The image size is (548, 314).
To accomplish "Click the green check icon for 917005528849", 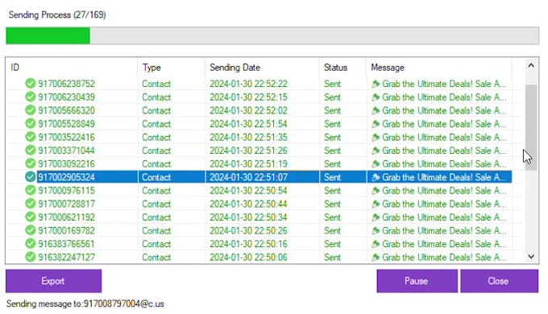I will point(31,123).
